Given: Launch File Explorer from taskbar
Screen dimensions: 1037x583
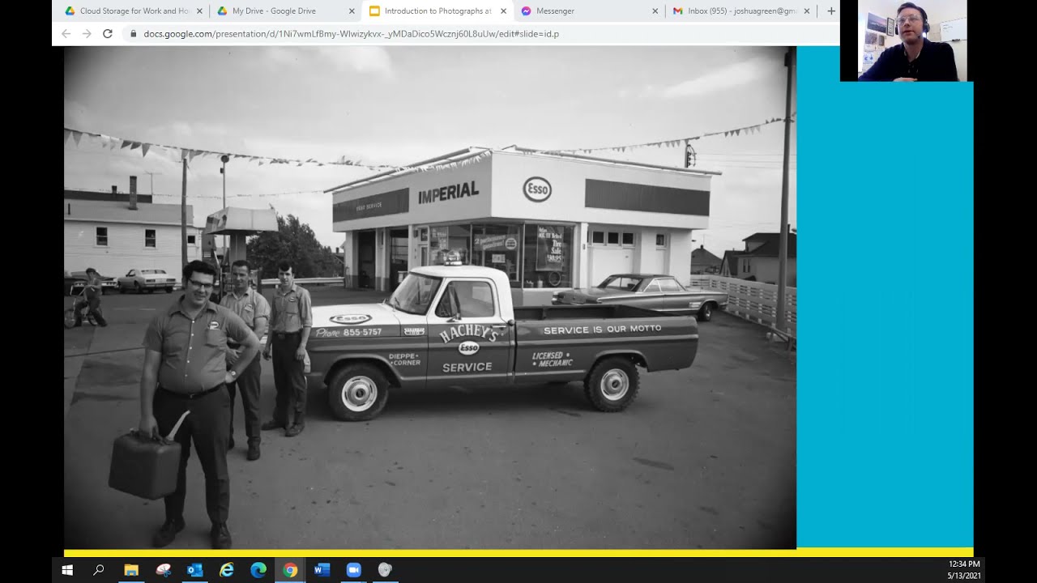Looking at the screenshot, I should tap(131, 570).
